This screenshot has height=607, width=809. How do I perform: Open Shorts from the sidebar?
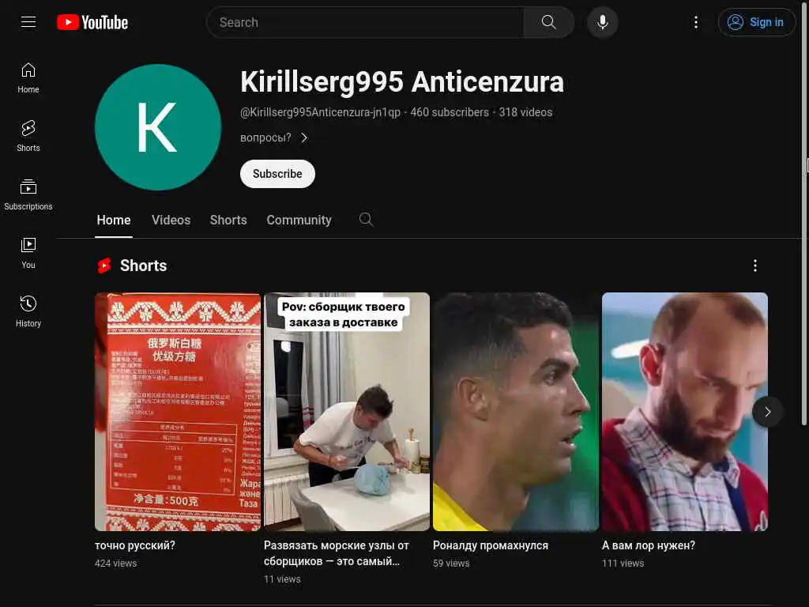click(x=28, y=136)
